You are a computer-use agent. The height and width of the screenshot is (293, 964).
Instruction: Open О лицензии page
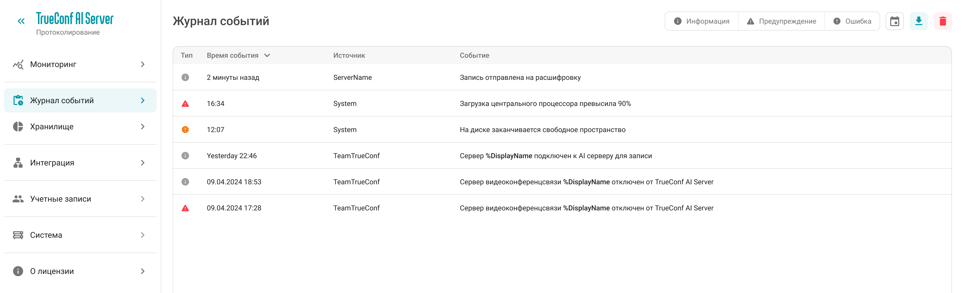[x=80, y=271]
